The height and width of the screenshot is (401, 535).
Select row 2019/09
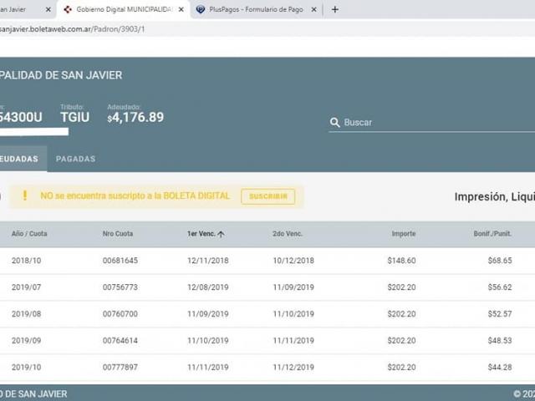coord(267,340)
